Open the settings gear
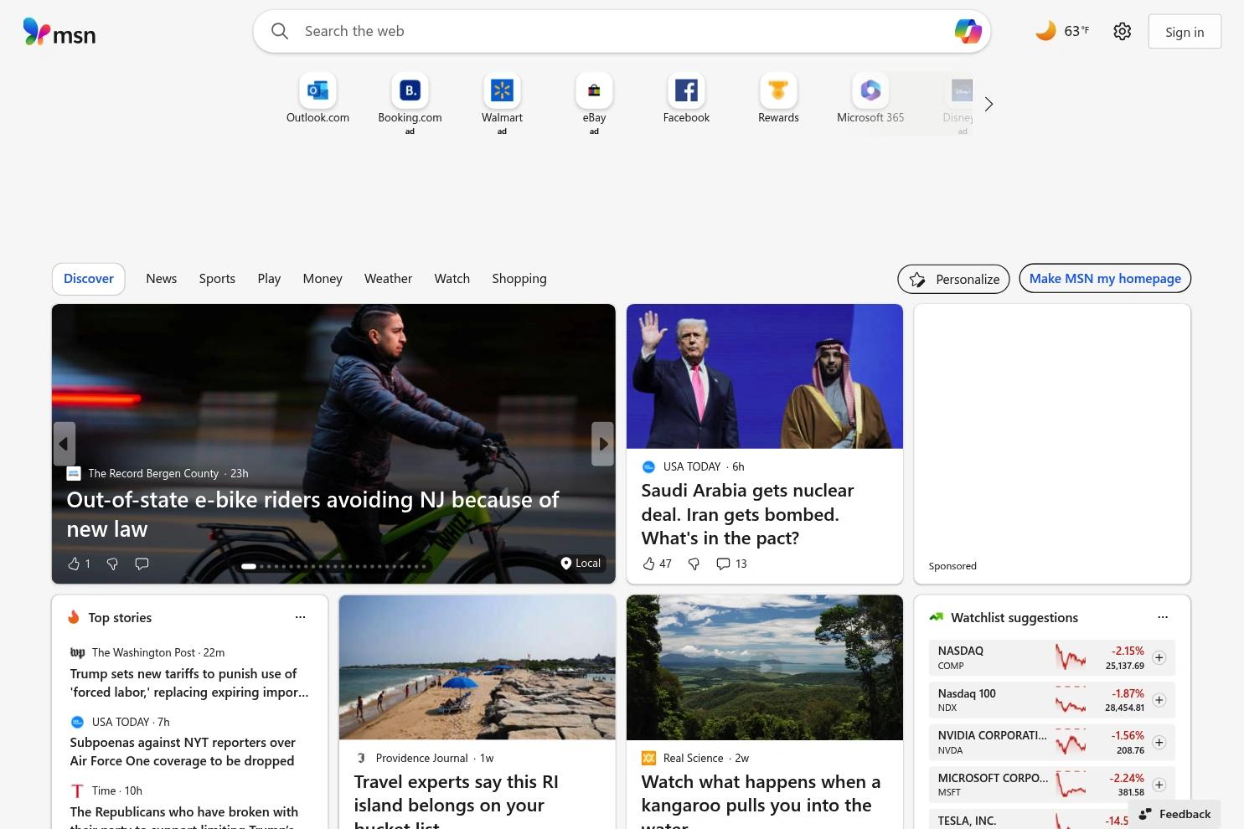This screenshot has width=1244, height=829. click(1123, 31)
